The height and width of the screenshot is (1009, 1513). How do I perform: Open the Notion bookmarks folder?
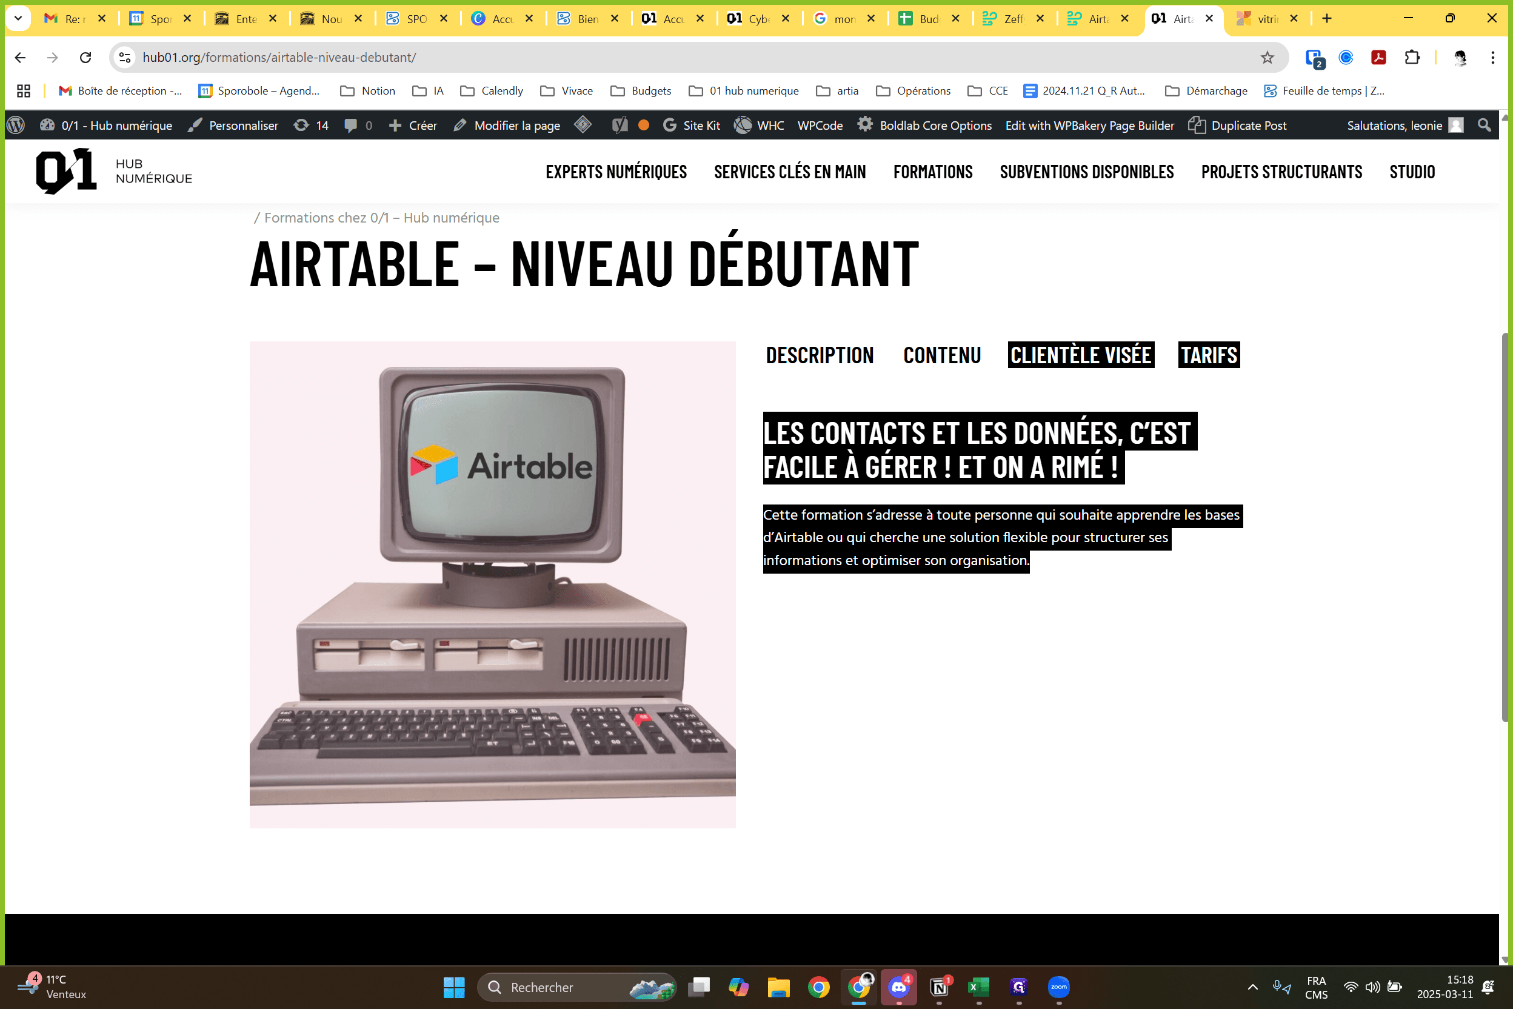tap(367, 91)
